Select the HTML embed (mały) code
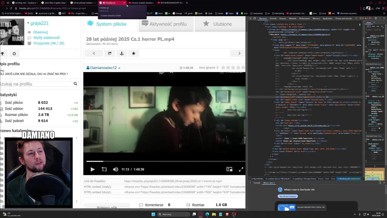 click(185, 187)
